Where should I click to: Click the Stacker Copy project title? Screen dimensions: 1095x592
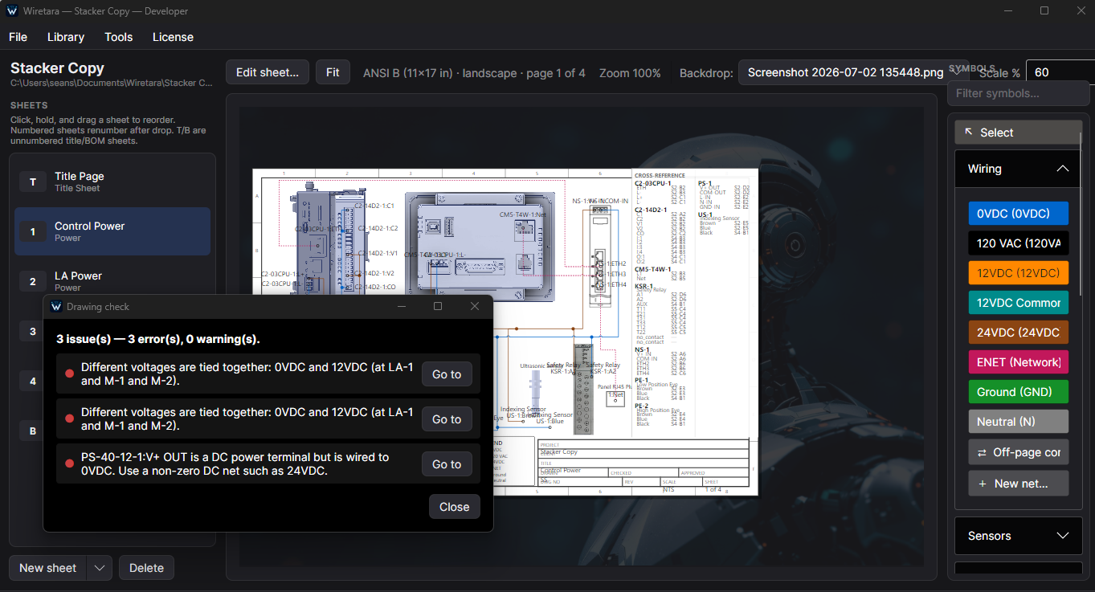pyautogui.click(x=57, y=68)
